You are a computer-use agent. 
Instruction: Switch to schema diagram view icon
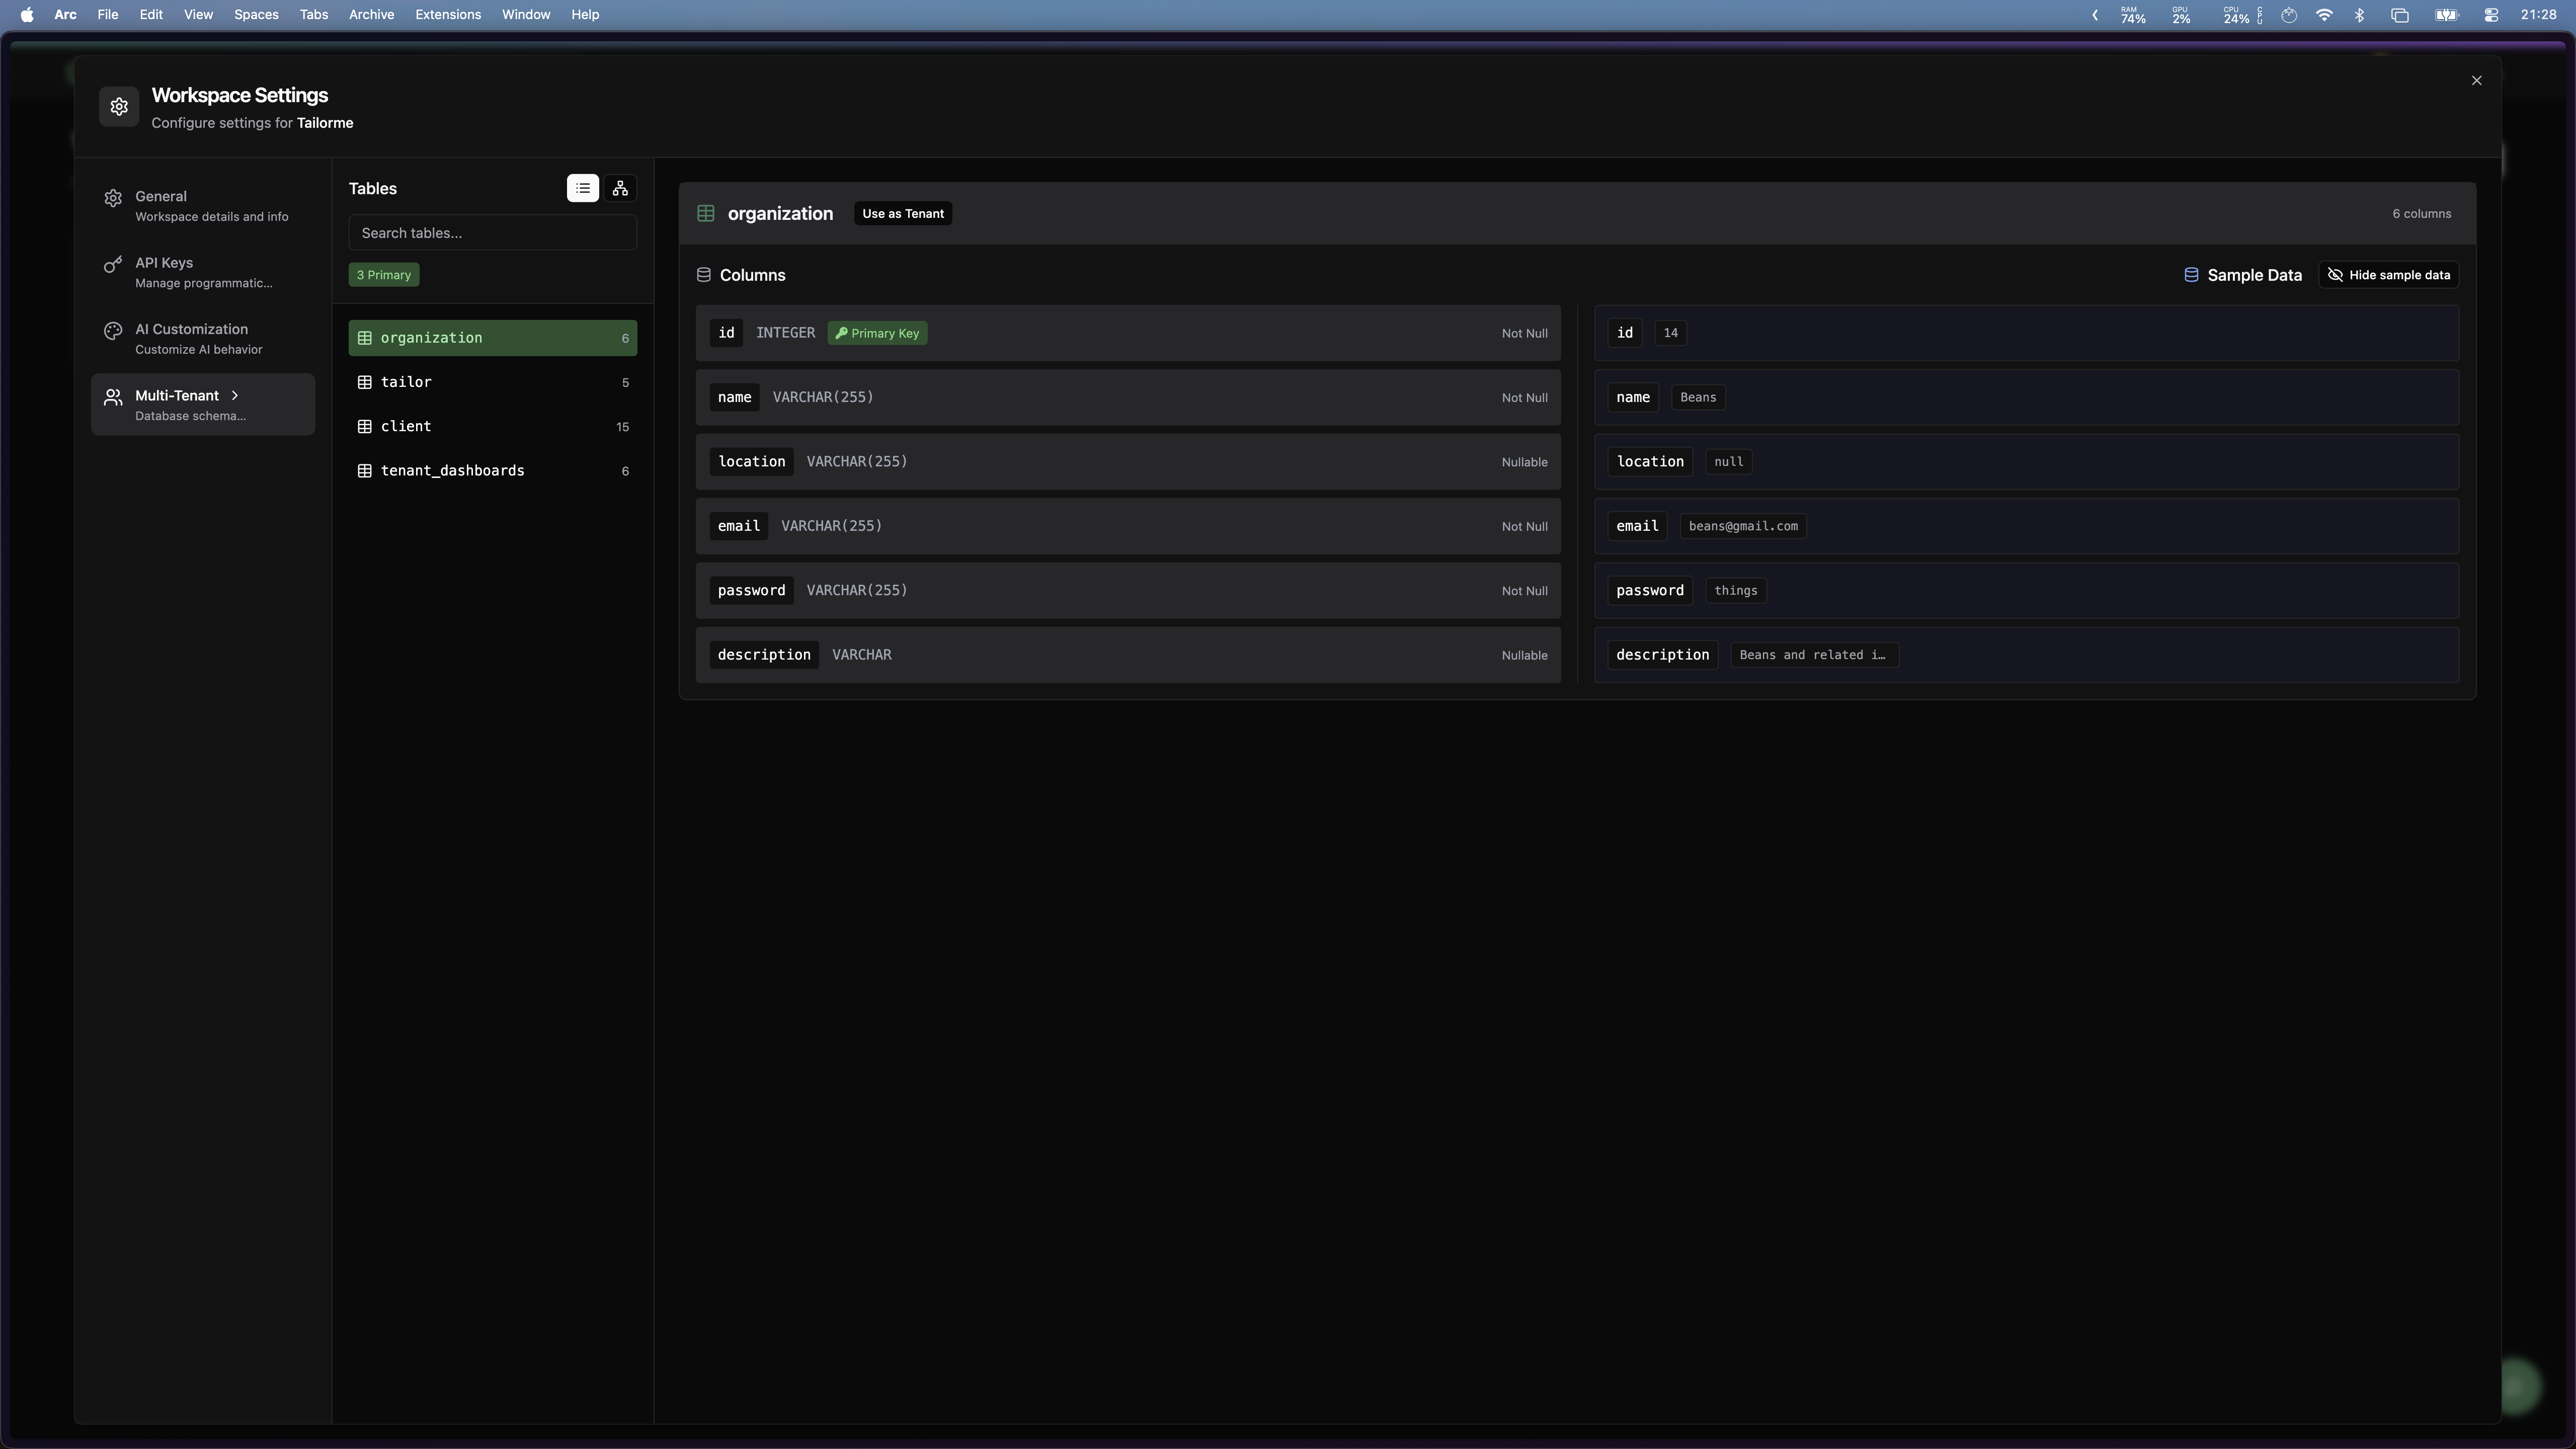[x=620, y=188]
